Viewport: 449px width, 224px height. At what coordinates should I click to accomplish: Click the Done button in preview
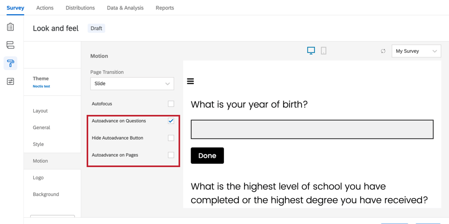coord(207,155)
